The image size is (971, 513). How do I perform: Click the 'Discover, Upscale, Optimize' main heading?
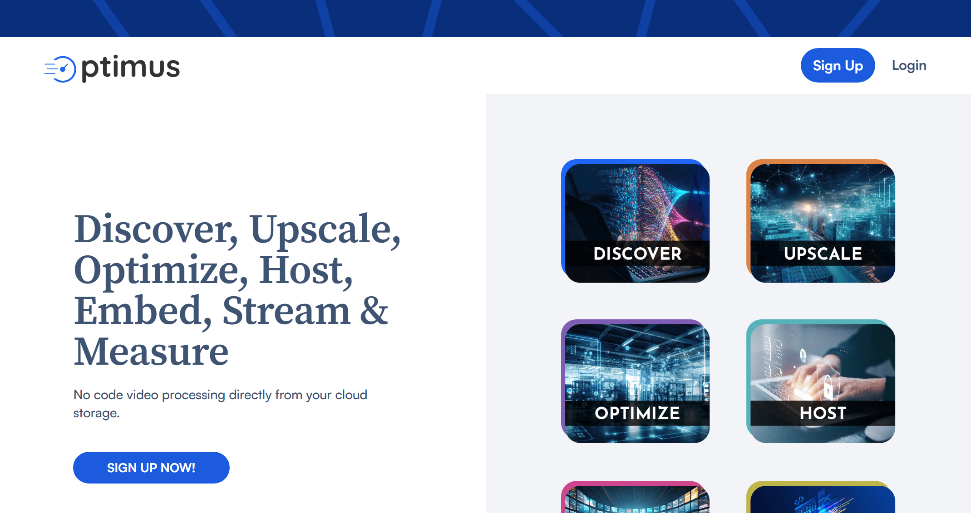236,289
